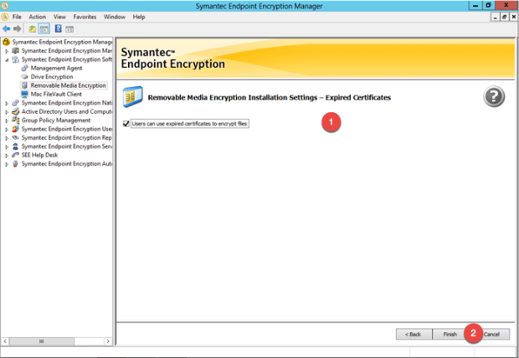Image resolution: width=519 pixels, height=358 pixels.
Task: Select Drive Encryption node
Action: coord(52,76)
